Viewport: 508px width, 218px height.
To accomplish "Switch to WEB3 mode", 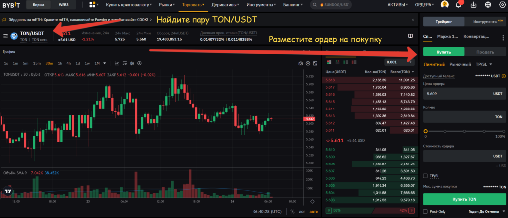I will pos(63,5).
